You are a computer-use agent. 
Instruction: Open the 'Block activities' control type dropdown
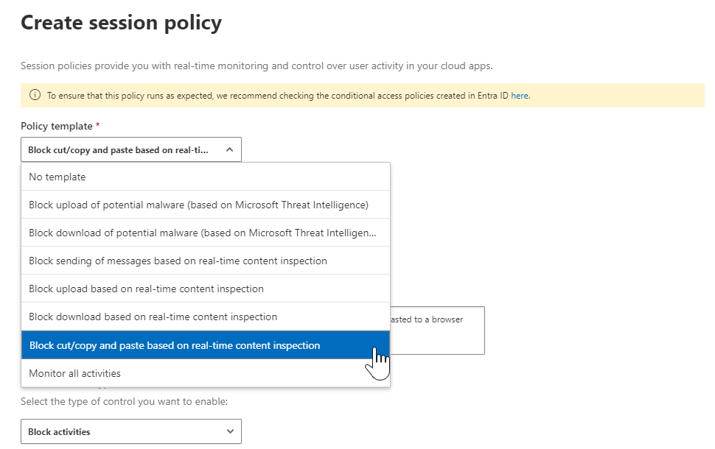[131, 431]
